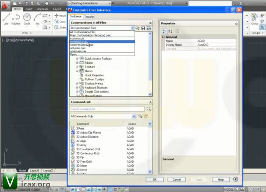This screenshot has height=192, width=266.
Task: Expand the Quick Access Toolbars node
Action: coord(77,58)
